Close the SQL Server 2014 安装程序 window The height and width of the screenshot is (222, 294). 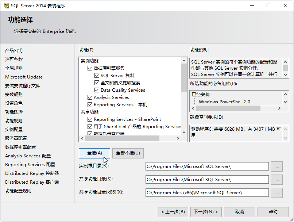tap(285, 5)
